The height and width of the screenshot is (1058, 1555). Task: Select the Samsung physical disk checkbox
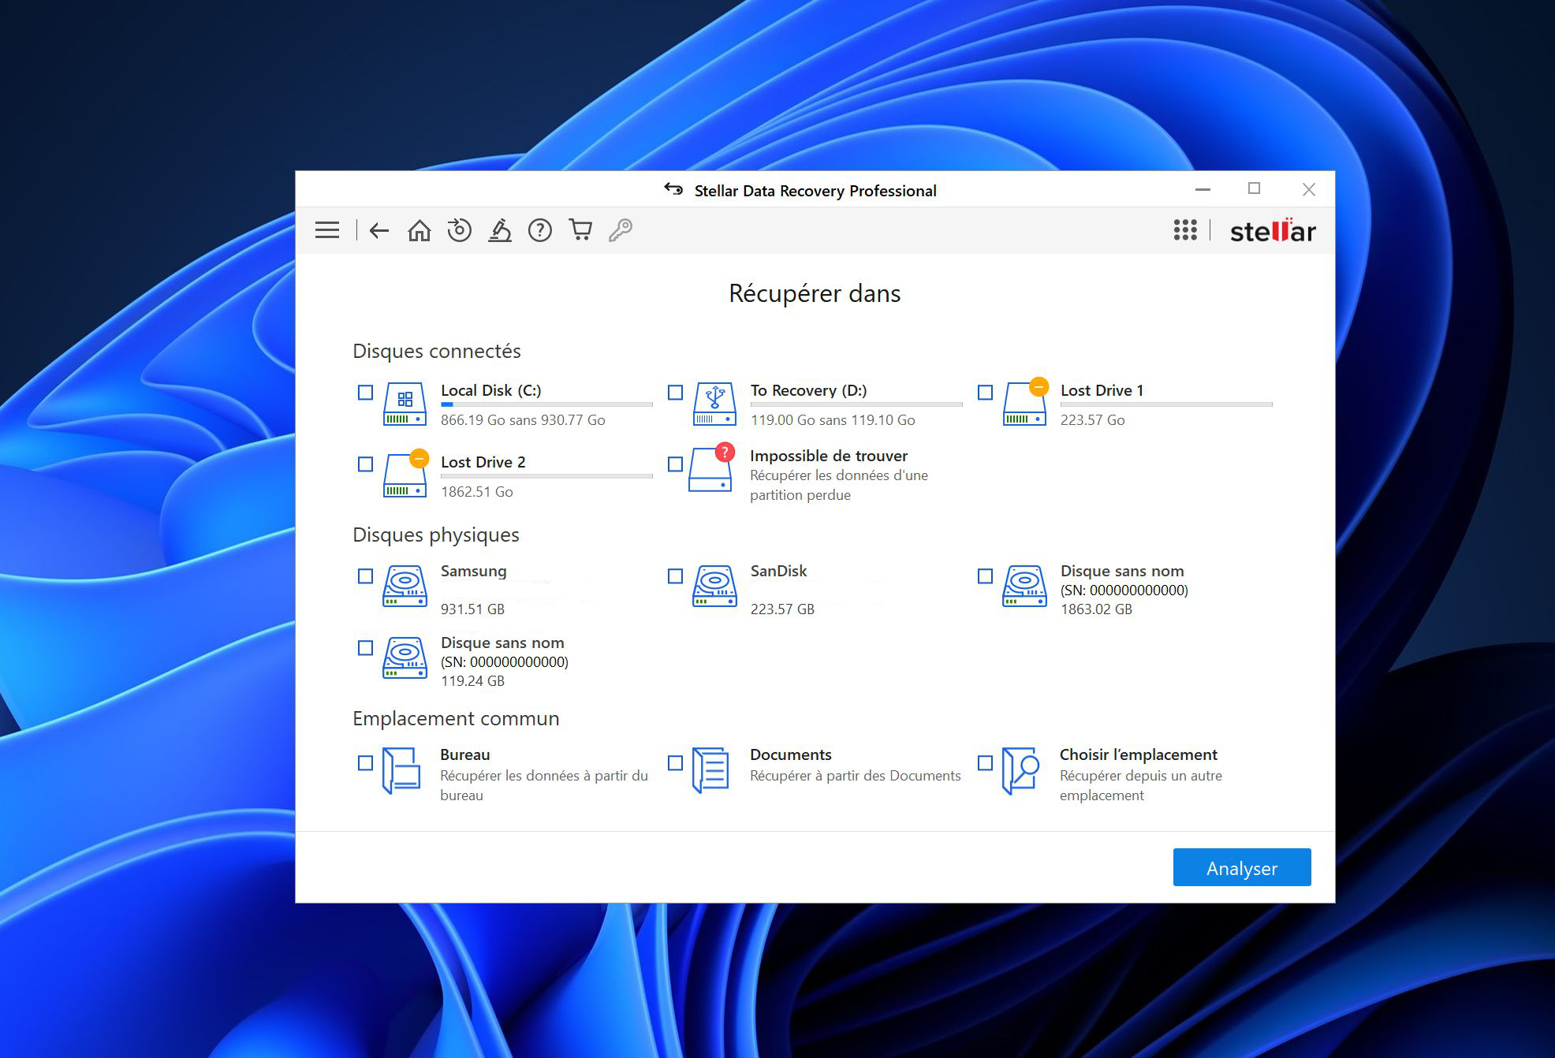click(x=365, y=576)
